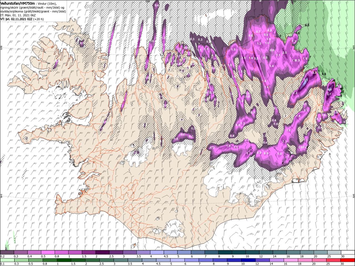Click the 2.6 precipitation value in northeast
355x266 pixels.
285,53
